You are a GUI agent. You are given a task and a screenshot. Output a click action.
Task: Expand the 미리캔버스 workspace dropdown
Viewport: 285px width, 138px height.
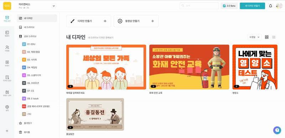tap(54, 6)
